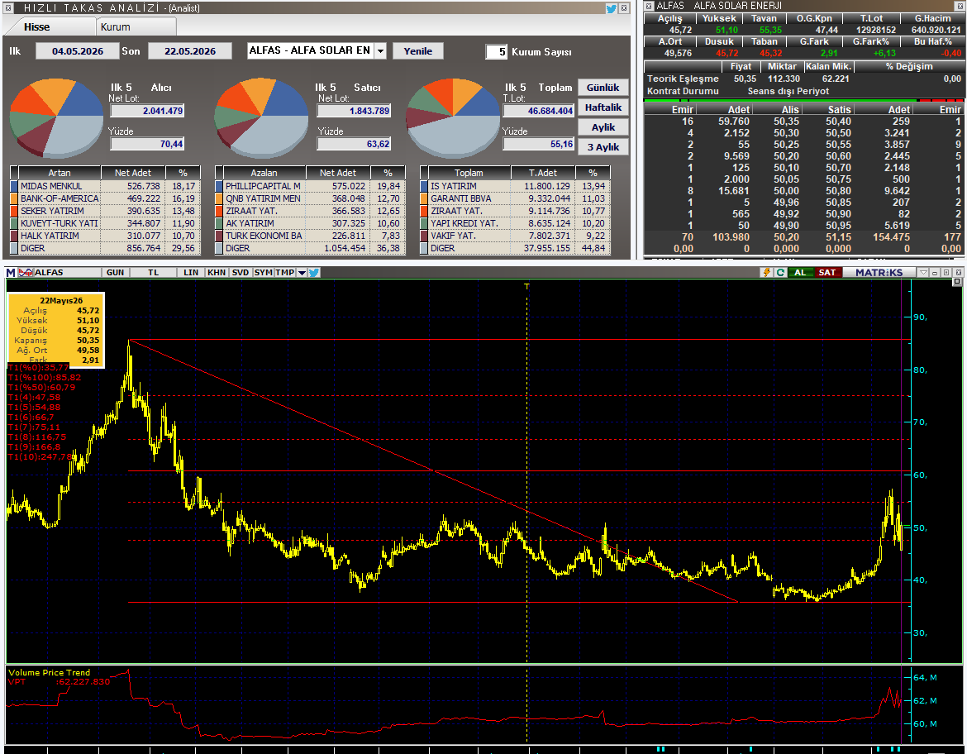
Task: Click red swatch of ZIRAAT YAT. in Toplam table
Action: coord(424,210)
